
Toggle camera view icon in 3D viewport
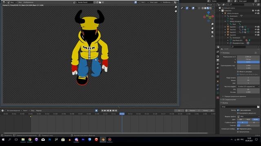click(x=212, y=32)
